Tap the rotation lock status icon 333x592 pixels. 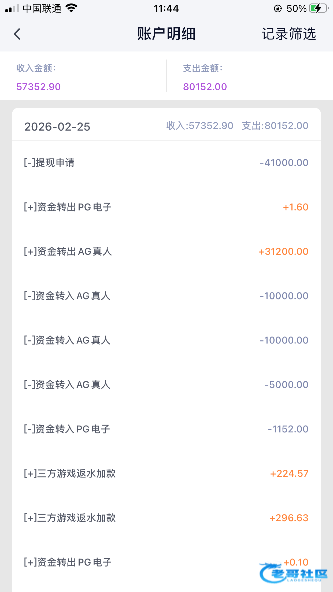pos(278,9)
